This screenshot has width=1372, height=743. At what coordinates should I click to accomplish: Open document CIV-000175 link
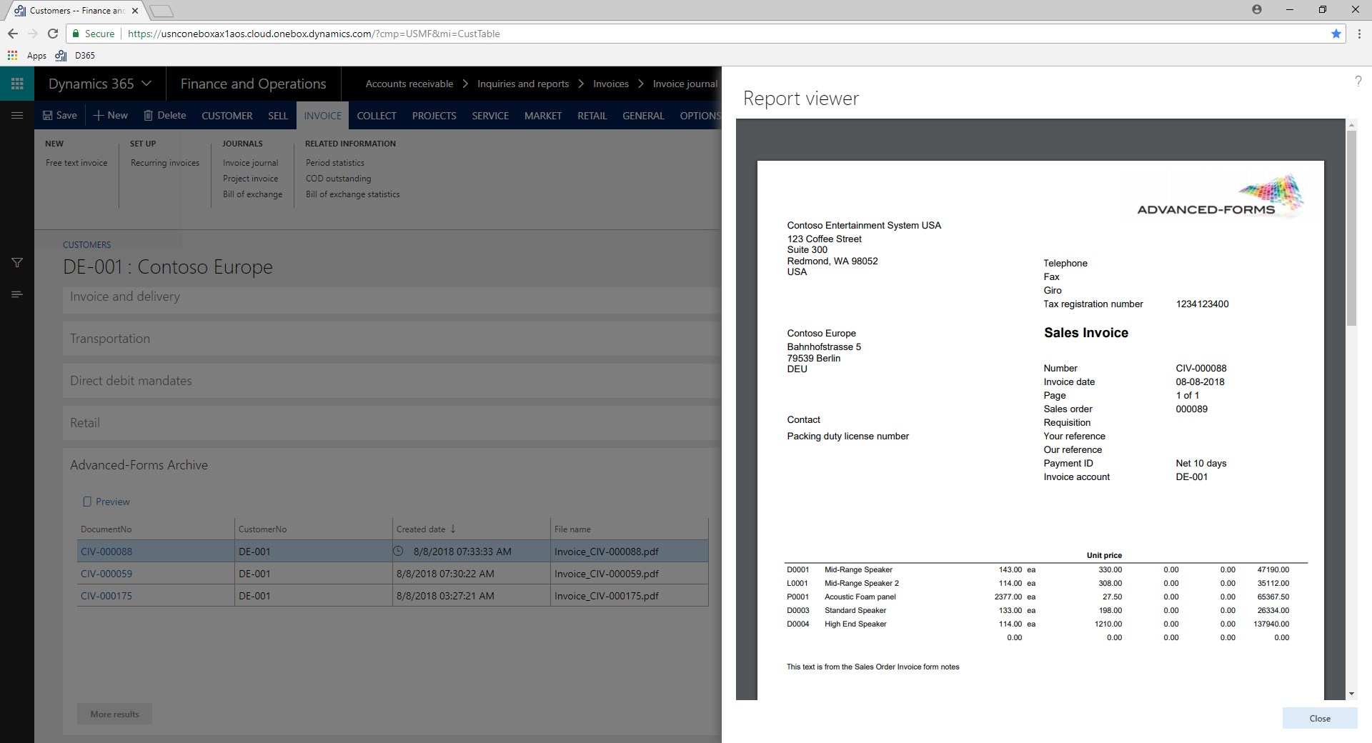(106, 596)
